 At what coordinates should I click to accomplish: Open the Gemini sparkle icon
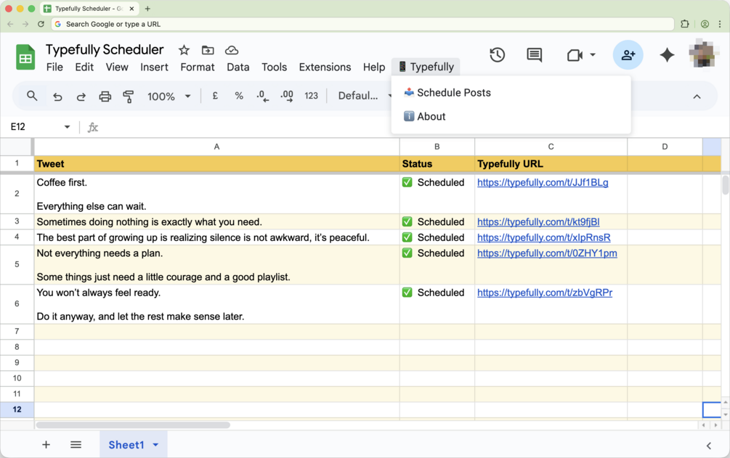[667, 55]
